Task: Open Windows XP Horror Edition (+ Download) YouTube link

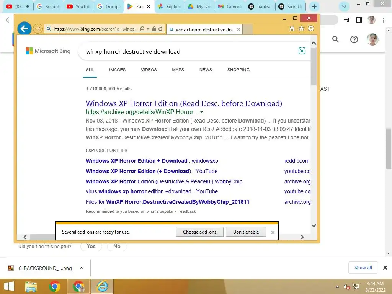Action: 152,171
